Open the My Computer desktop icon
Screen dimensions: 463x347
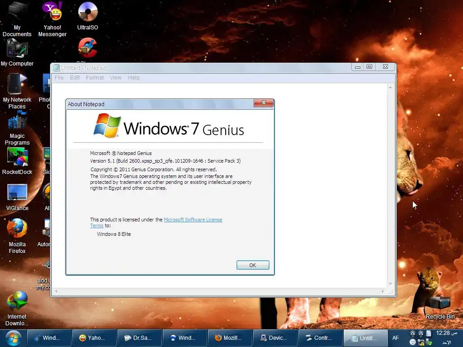tap(17, 53)
